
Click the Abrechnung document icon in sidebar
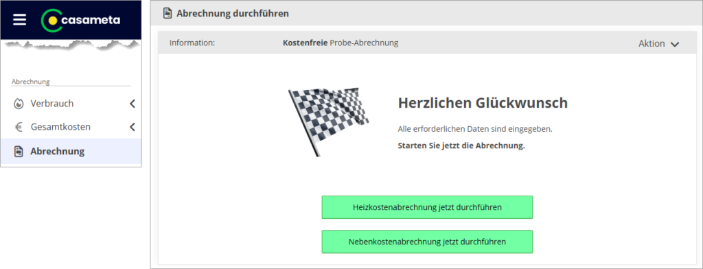[x=19, y=152]
